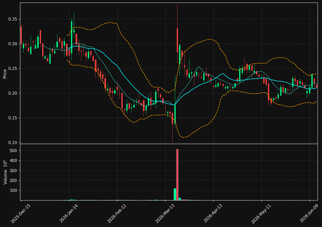Viewport: 322px width, 227px height.
Task: Click the 200 volume axis tick
Action: point(14,181)
